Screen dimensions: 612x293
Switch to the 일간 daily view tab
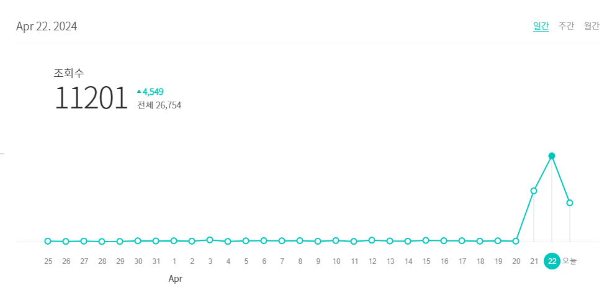[541, 26]
